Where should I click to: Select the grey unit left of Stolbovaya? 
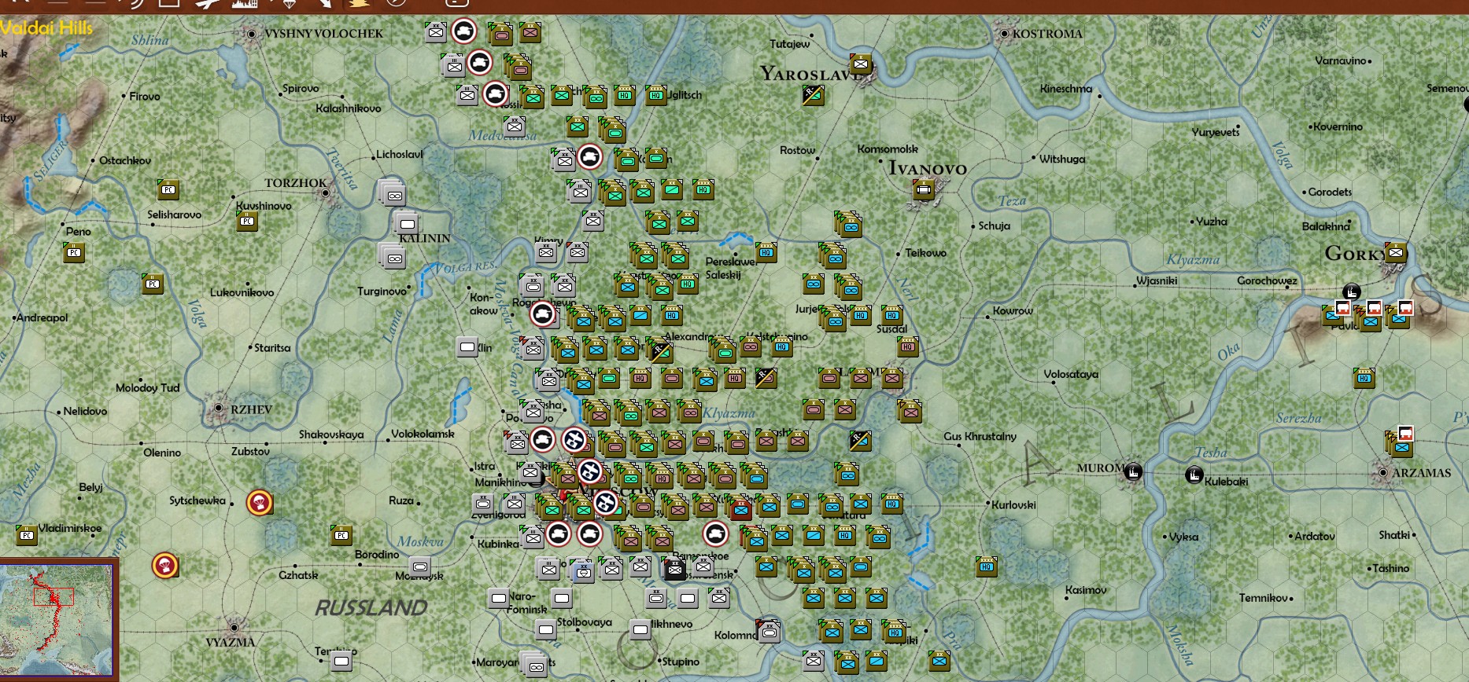tap(546, 629)
